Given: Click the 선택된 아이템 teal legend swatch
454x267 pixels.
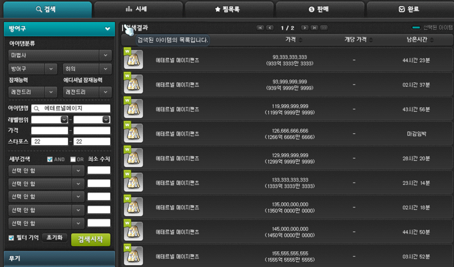Looking at the screenshot, I should click(x=416, y=28).
